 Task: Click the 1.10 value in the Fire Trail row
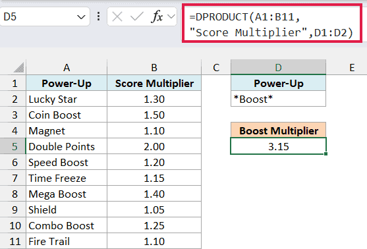(x=154, y=241)
